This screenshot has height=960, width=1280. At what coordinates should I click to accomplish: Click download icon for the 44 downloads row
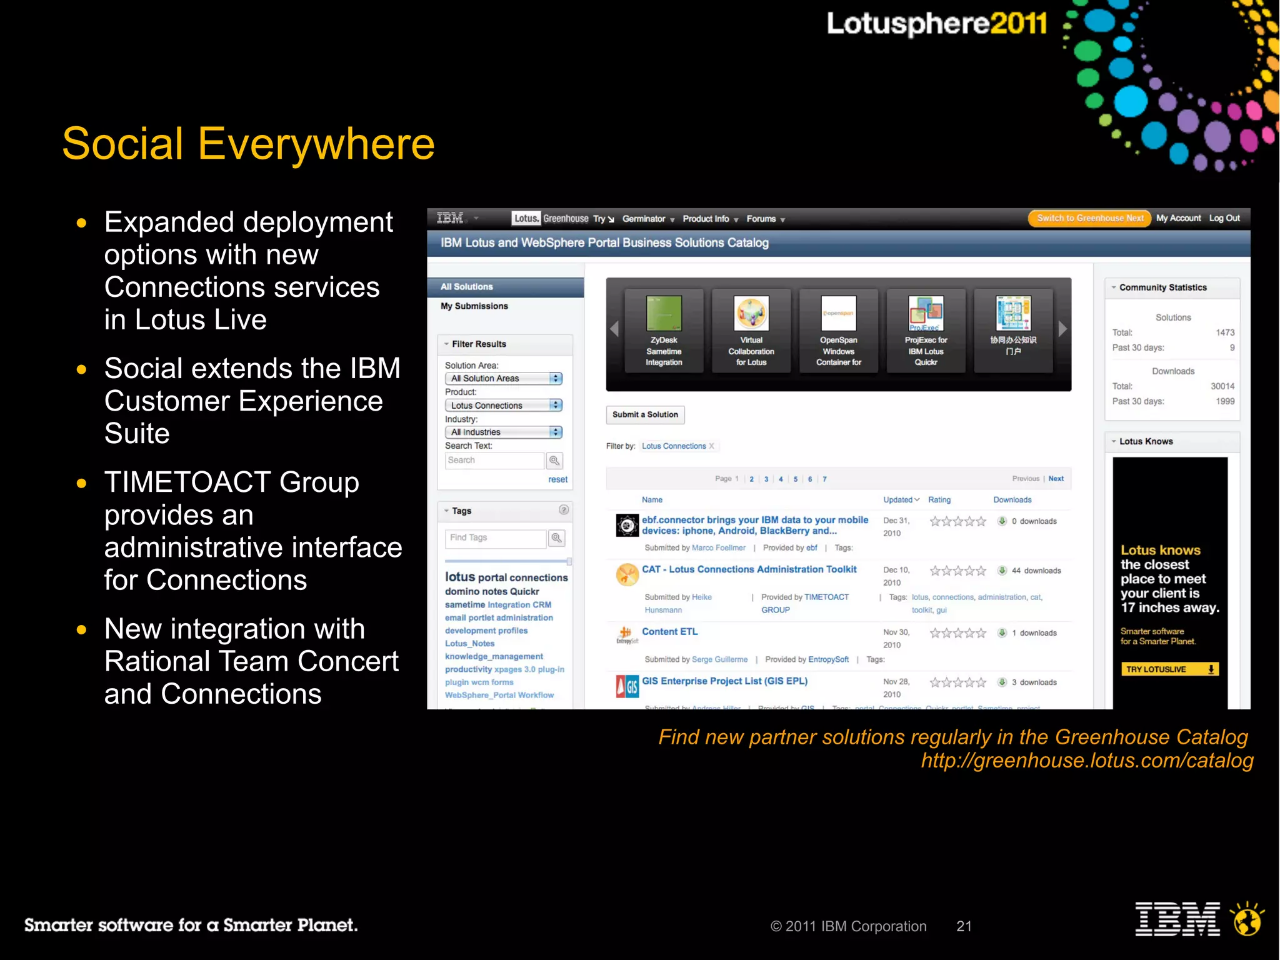[x=1002, y=571]
